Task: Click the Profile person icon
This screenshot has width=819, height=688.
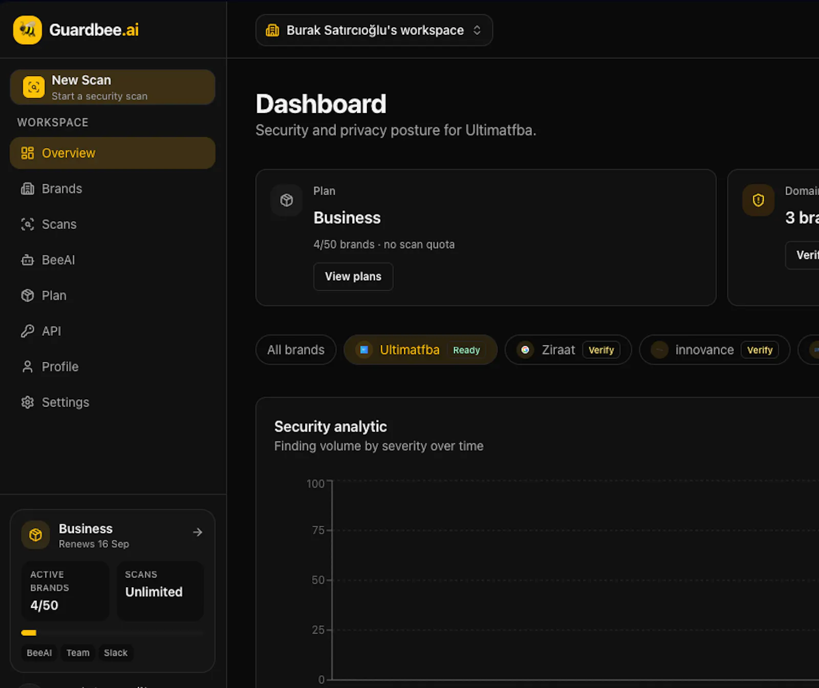Action: coord(28,367)
